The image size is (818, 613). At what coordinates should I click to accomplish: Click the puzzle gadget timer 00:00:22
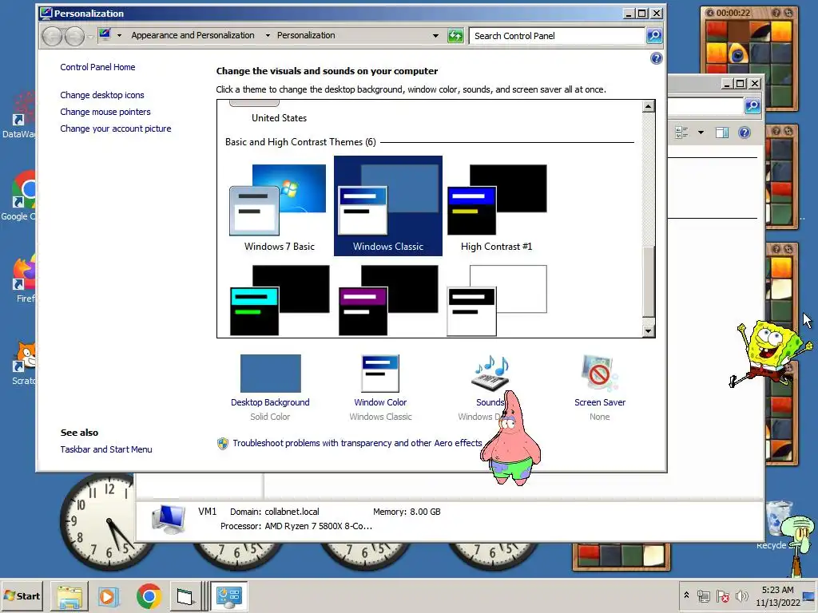(x=733, y=13)
